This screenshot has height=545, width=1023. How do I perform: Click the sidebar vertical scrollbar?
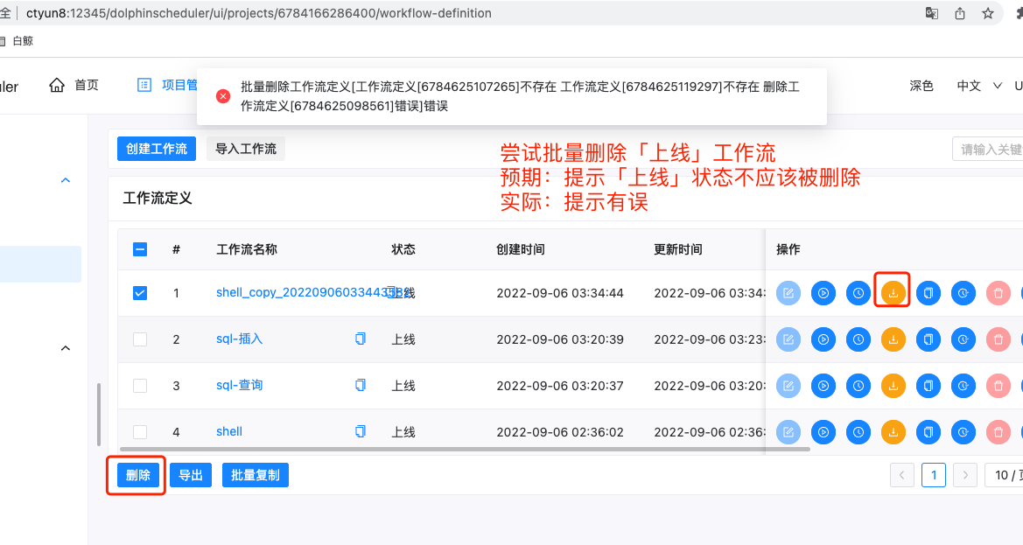click(99, 415)
